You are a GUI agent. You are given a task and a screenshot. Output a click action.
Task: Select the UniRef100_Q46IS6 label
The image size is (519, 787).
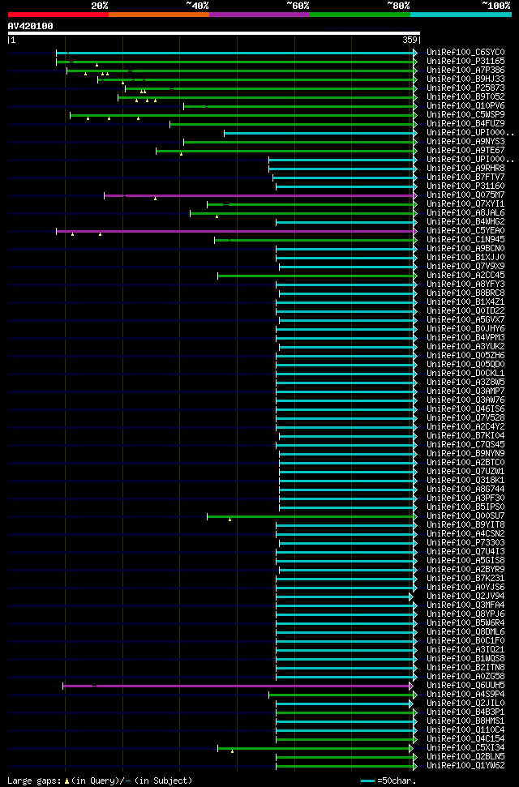coord(465,409)
